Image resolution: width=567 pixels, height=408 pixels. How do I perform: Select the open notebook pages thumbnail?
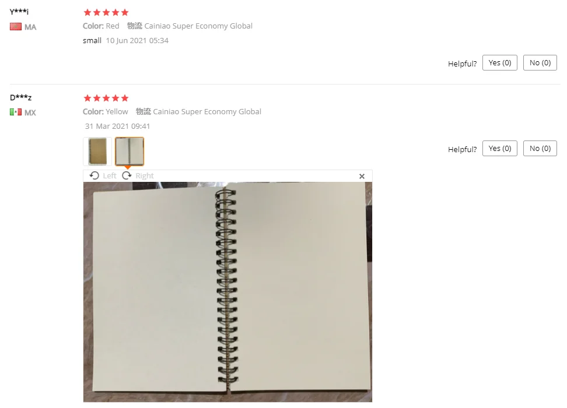click(x=129, y=152)
